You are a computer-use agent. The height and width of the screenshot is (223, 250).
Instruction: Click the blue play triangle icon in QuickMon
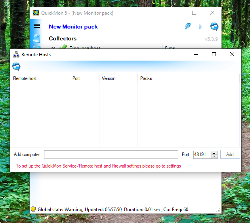(200, 27)
